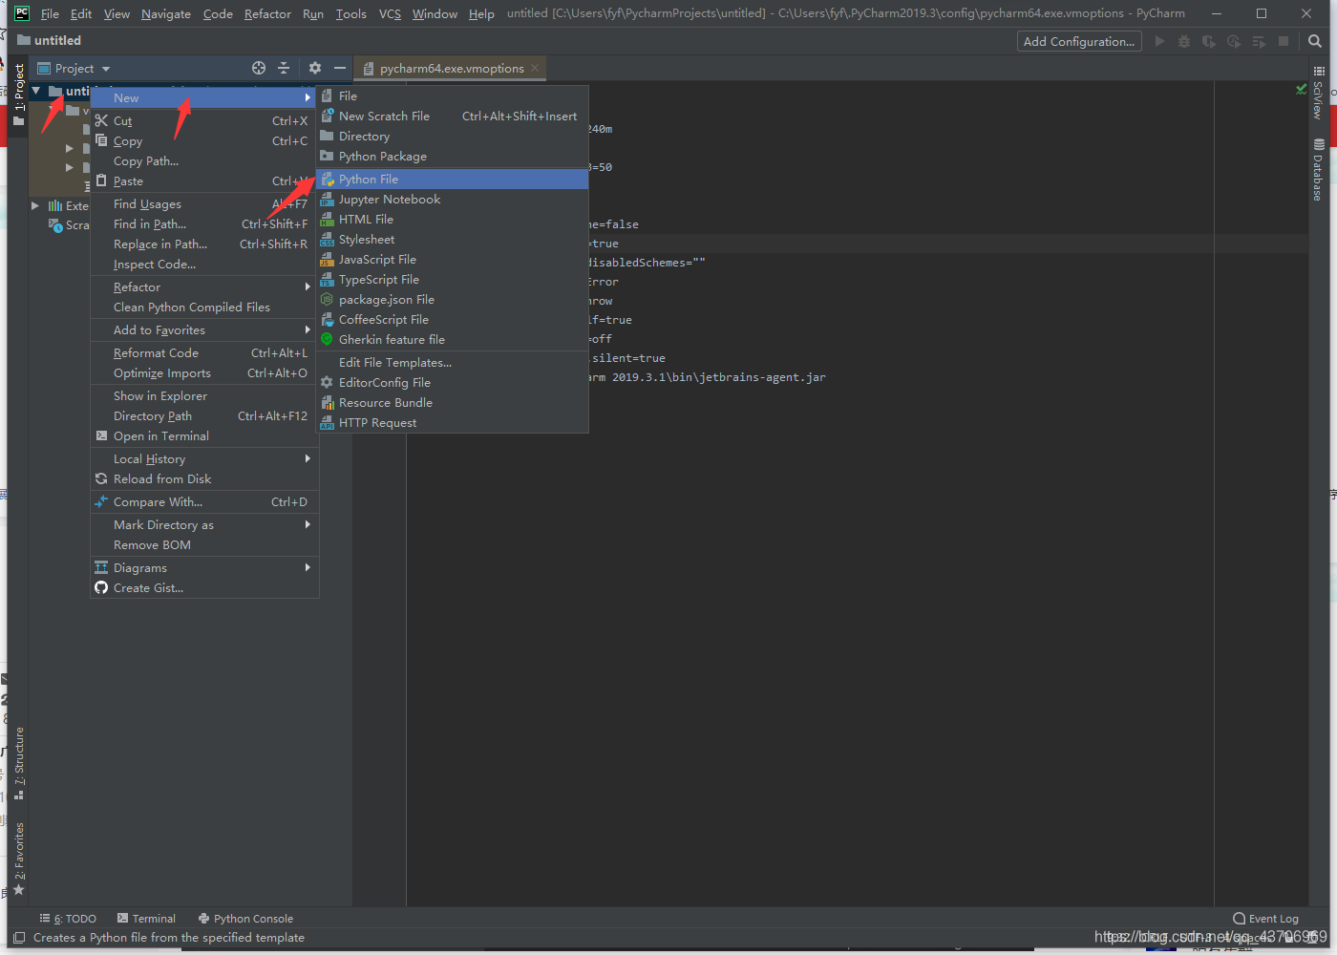1337x955 pixels.
Task: Select HTML File entry
Action: (452, 219)
